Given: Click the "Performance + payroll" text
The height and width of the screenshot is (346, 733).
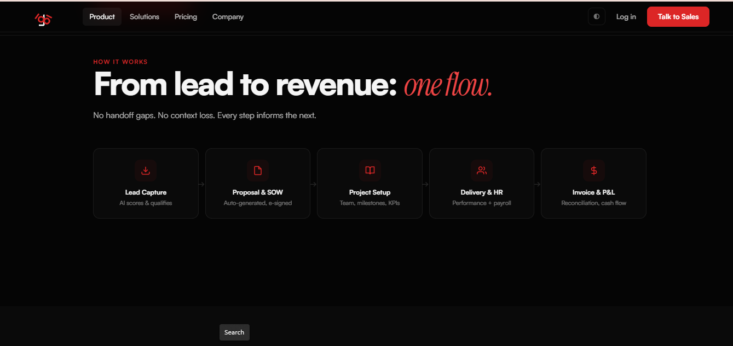Looking at the screenshot, I should [482, 203].
